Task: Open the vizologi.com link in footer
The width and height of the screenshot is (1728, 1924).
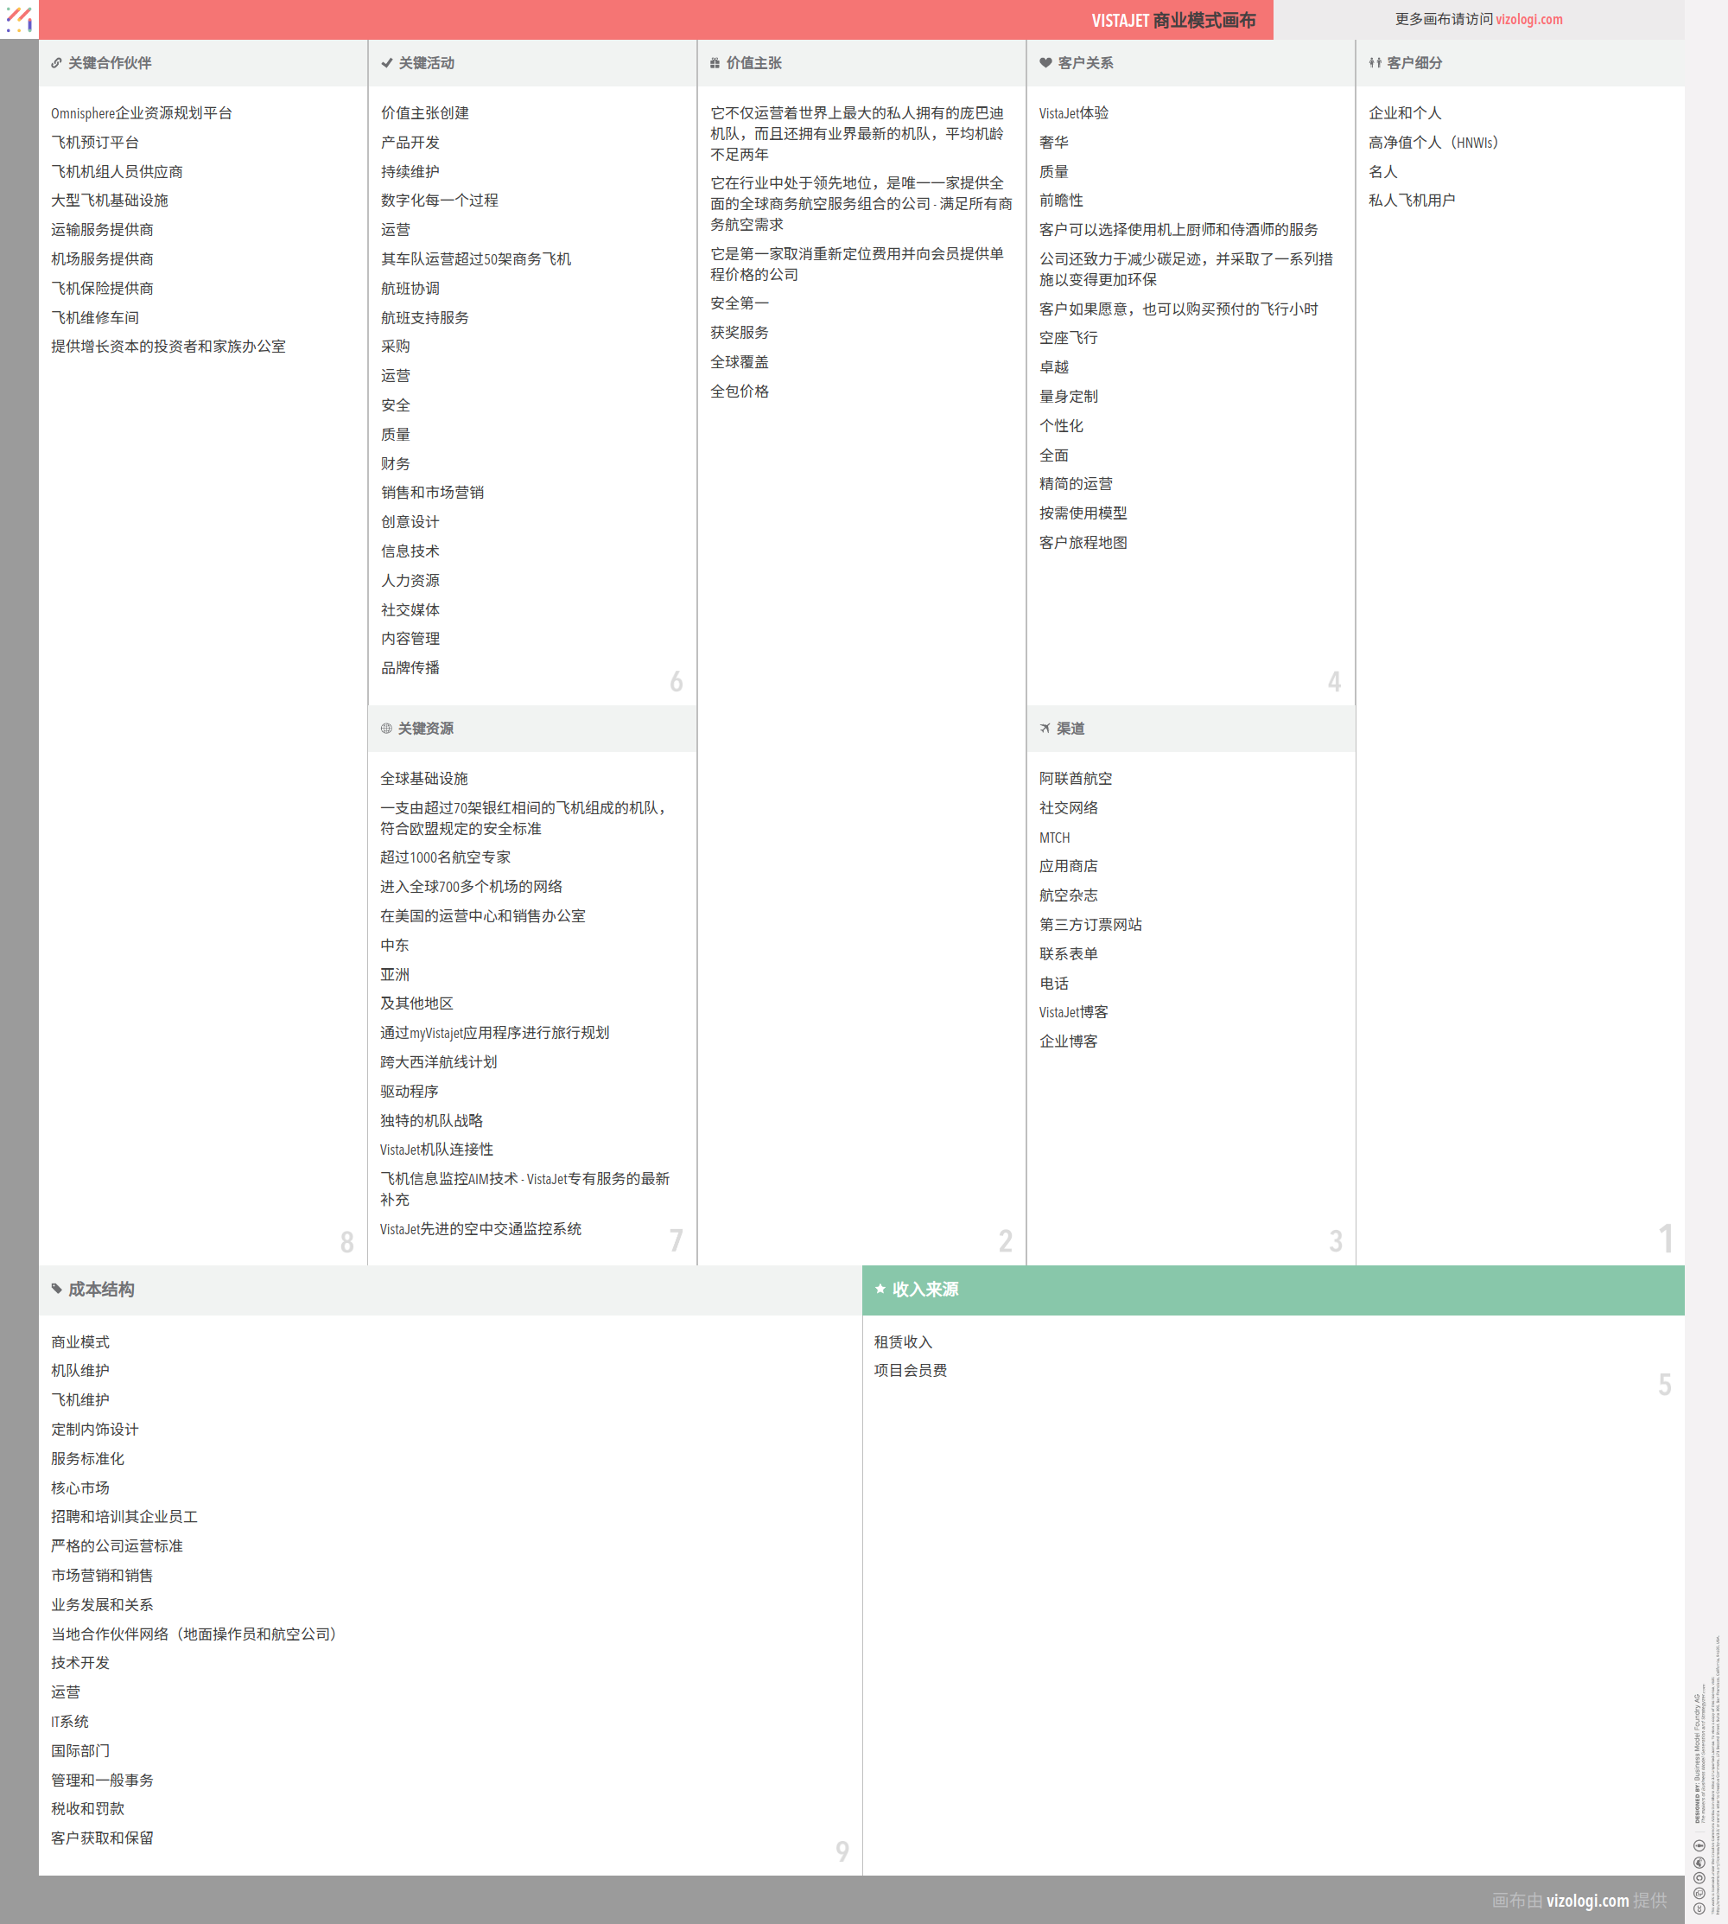Action: point(1586,1901)
